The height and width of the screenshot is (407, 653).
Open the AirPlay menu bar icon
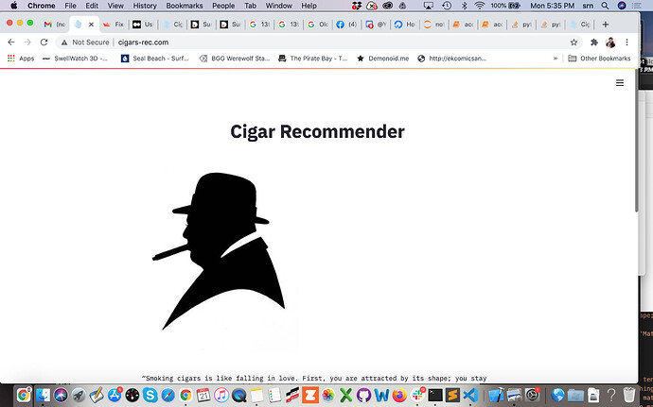(429, 6)
